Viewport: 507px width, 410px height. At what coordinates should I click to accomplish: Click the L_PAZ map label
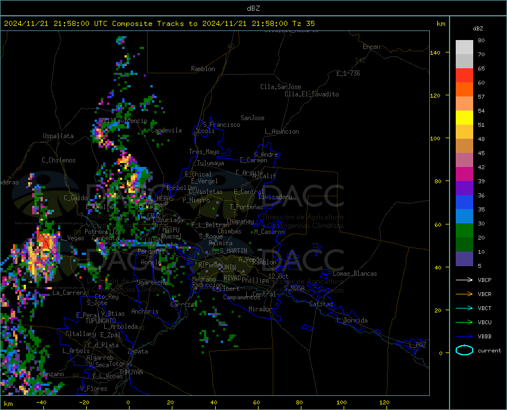pyautogui.click(x=417, y=345)
